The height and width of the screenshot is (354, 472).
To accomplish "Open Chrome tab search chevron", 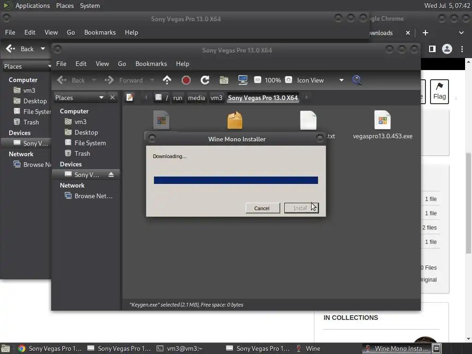I will click(x=461, y=33).
